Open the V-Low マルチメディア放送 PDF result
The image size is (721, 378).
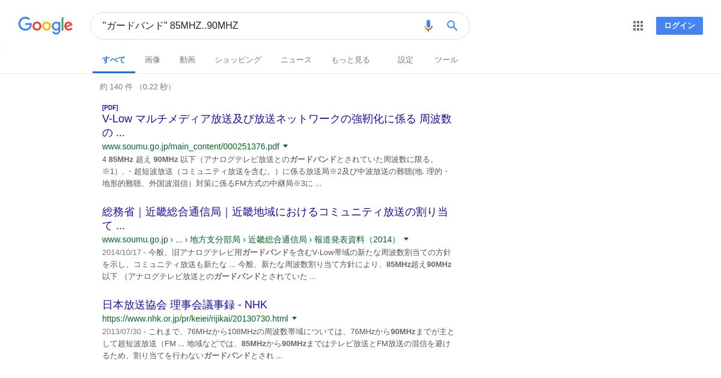(x=277, y=125)
